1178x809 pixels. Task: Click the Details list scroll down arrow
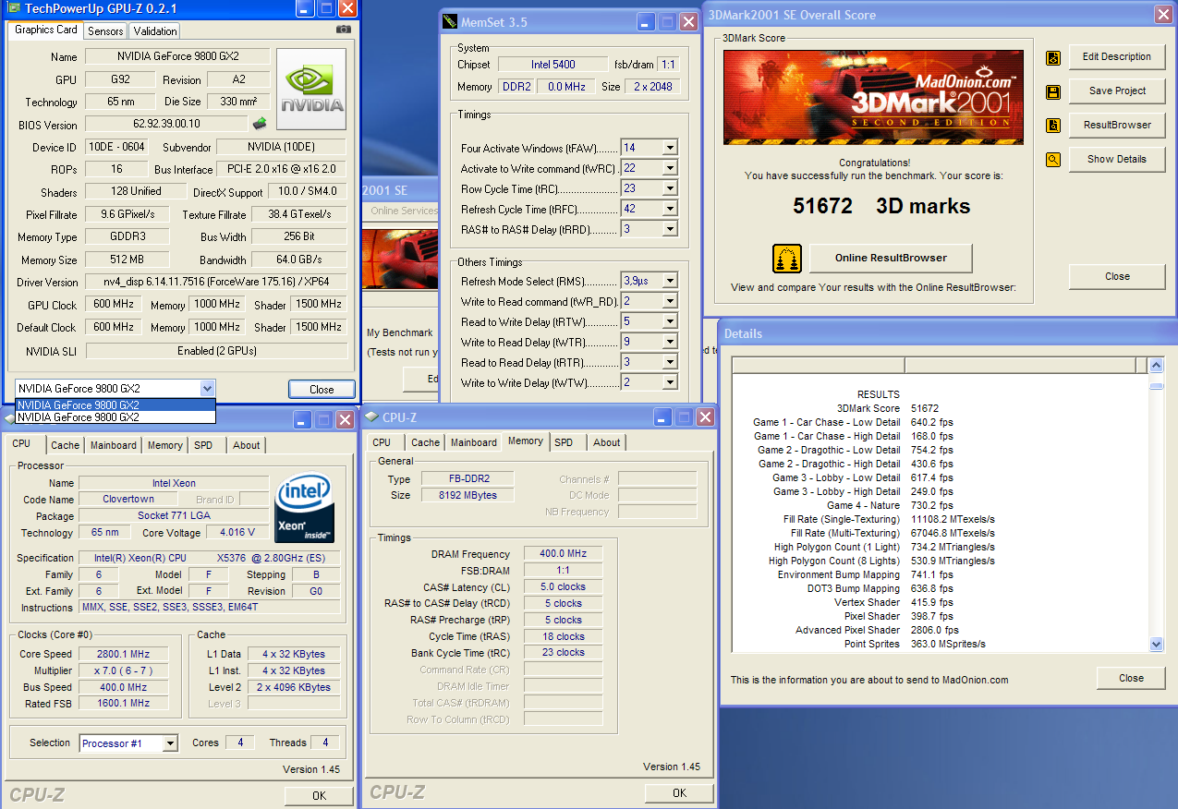coord(1157,644)
